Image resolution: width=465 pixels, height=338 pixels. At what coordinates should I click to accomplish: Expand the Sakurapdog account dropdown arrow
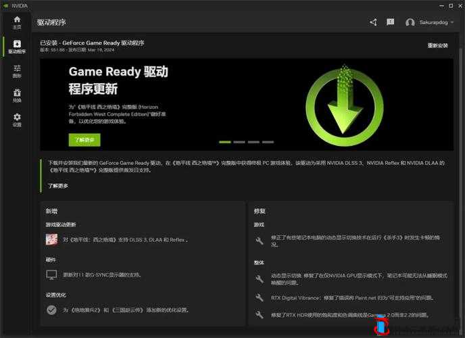452,22
